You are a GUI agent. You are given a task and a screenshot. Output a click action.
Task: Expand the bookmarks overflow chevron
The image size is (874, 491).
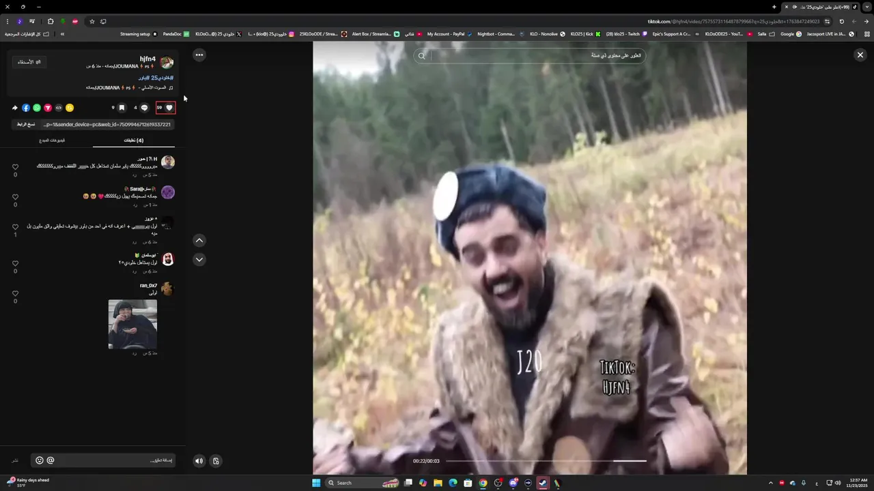[x=62, y=34]
